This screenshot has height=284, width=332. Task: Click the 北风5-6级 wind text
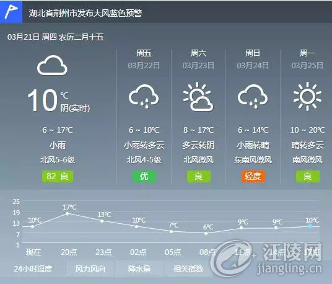(58, 159)
